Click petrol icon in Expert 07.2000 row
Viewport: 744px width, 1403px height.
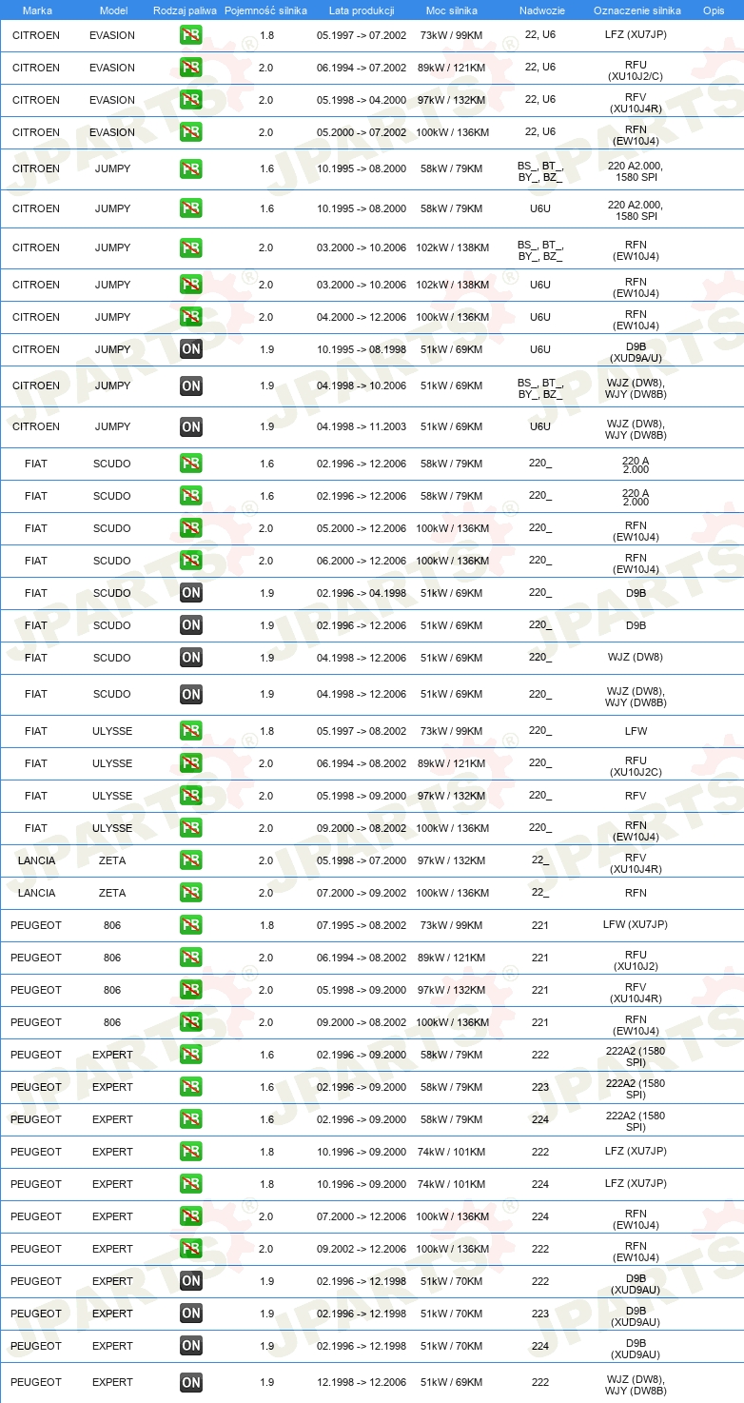[x=191, y=1216]
